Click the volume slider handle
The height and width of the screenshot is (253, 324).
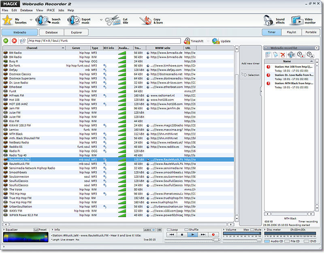(259, 240)
